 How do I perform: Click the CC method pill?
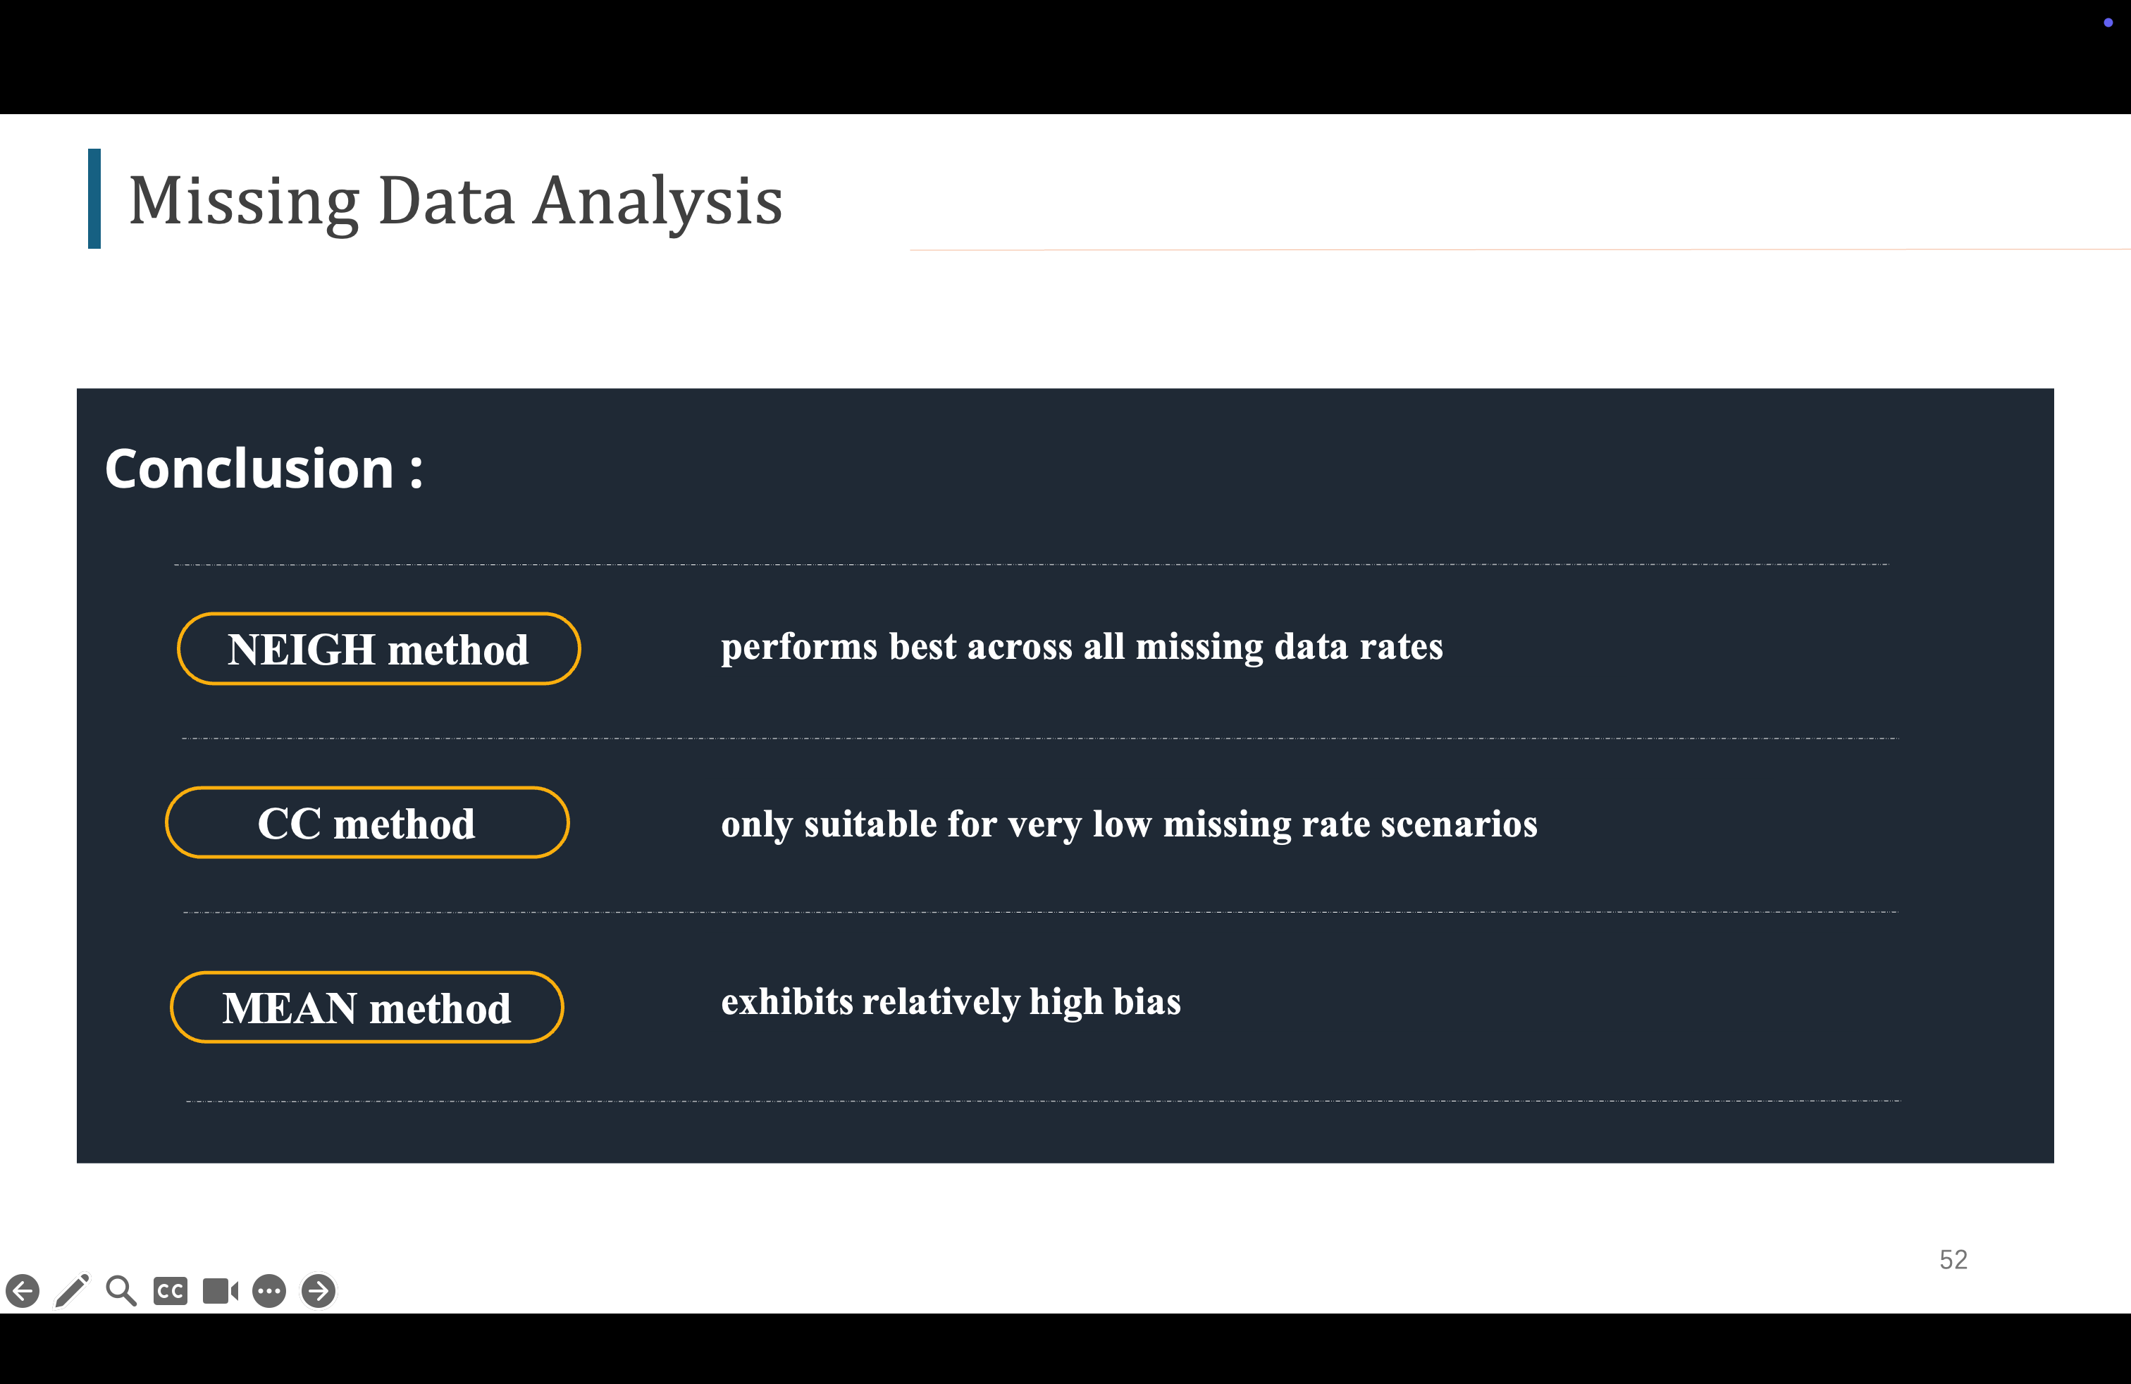367,822
